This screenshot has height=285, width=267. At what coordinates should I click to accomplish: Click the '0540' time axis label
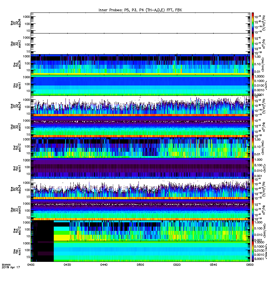click(213, 265)
